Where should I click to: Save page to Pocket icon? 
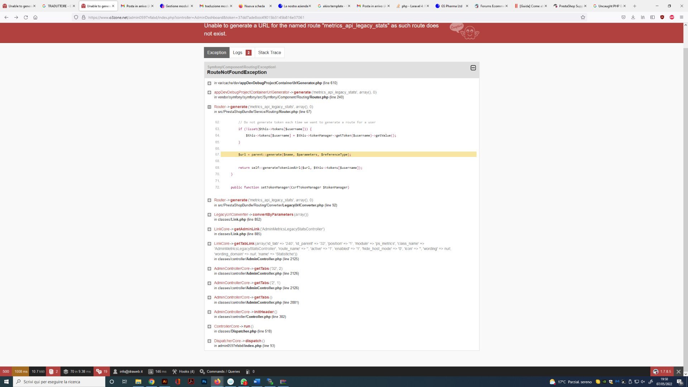coord(623,17)
